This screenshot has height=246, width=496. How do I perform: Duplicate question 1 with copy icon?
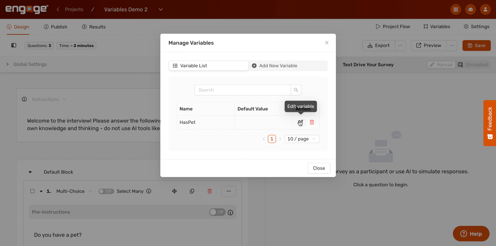(192, 191)
